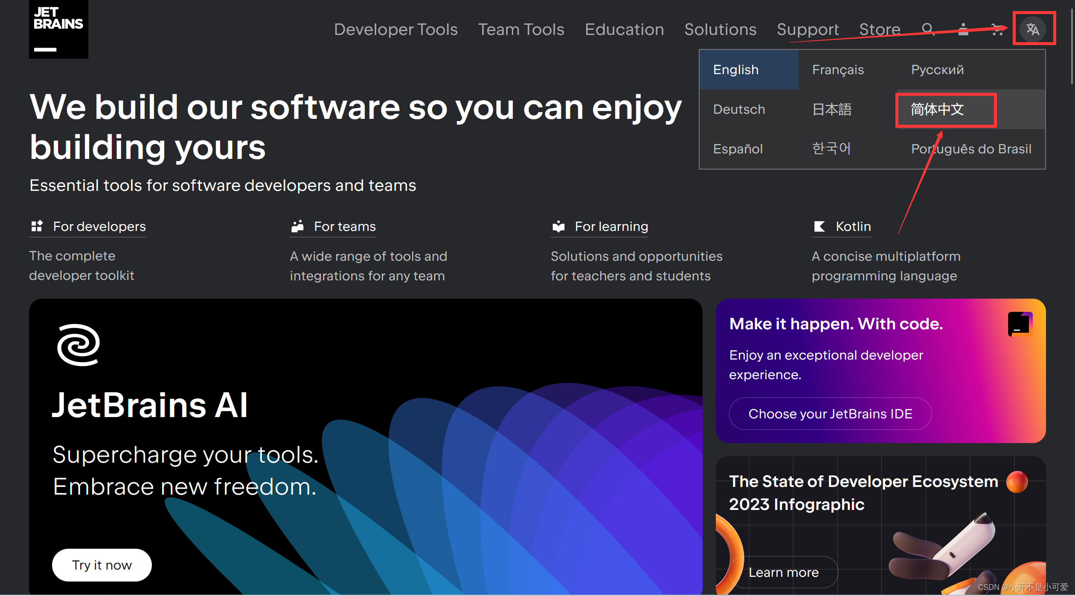Screen dimensions: 1075x596
Task: Click the user account icon
Action: (x=963, y=29)
